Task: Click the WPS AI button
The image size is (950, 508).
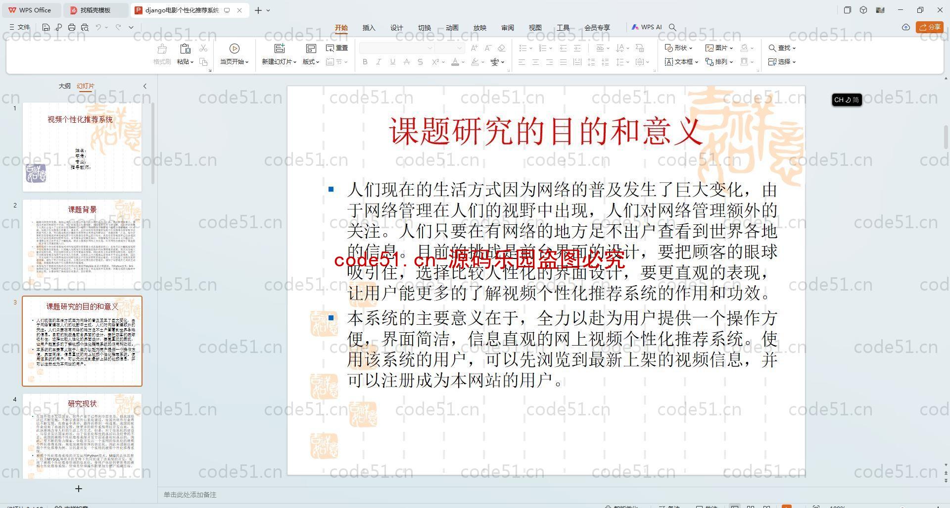Action: click(x=647, y=27)
